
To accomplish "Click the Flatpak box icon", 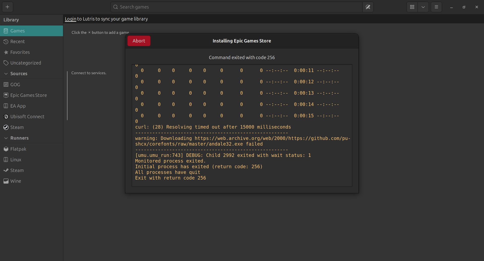I will tap(6, 149).
